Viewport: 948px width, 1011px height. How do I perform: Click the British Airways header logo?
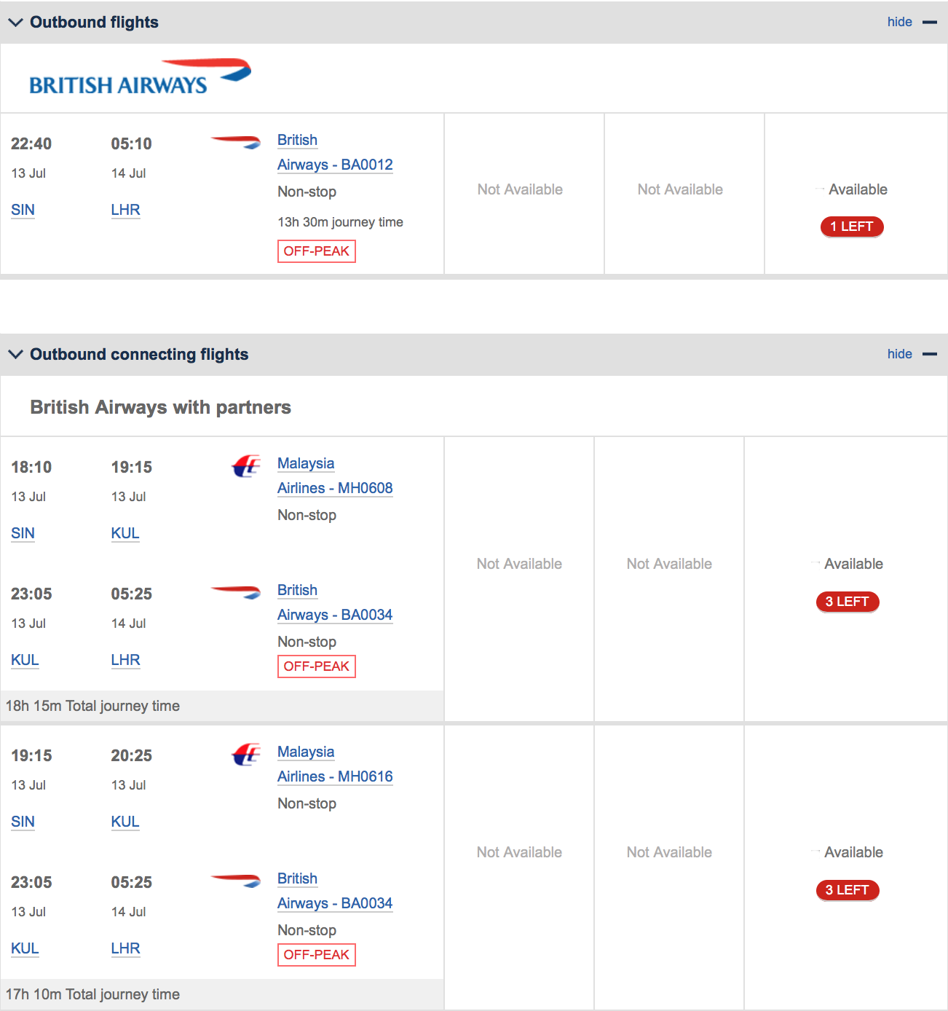[140, 77]
